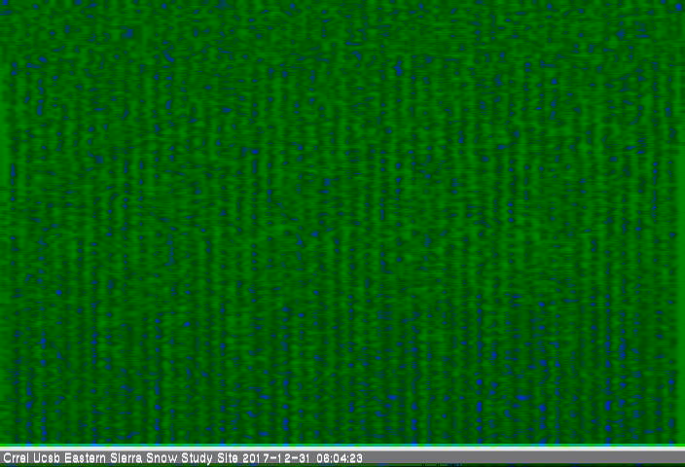The height and width of the screenshot is (467, 685).
Task: Click the top-left corner of the webcam image
Action: pos(3,3)
